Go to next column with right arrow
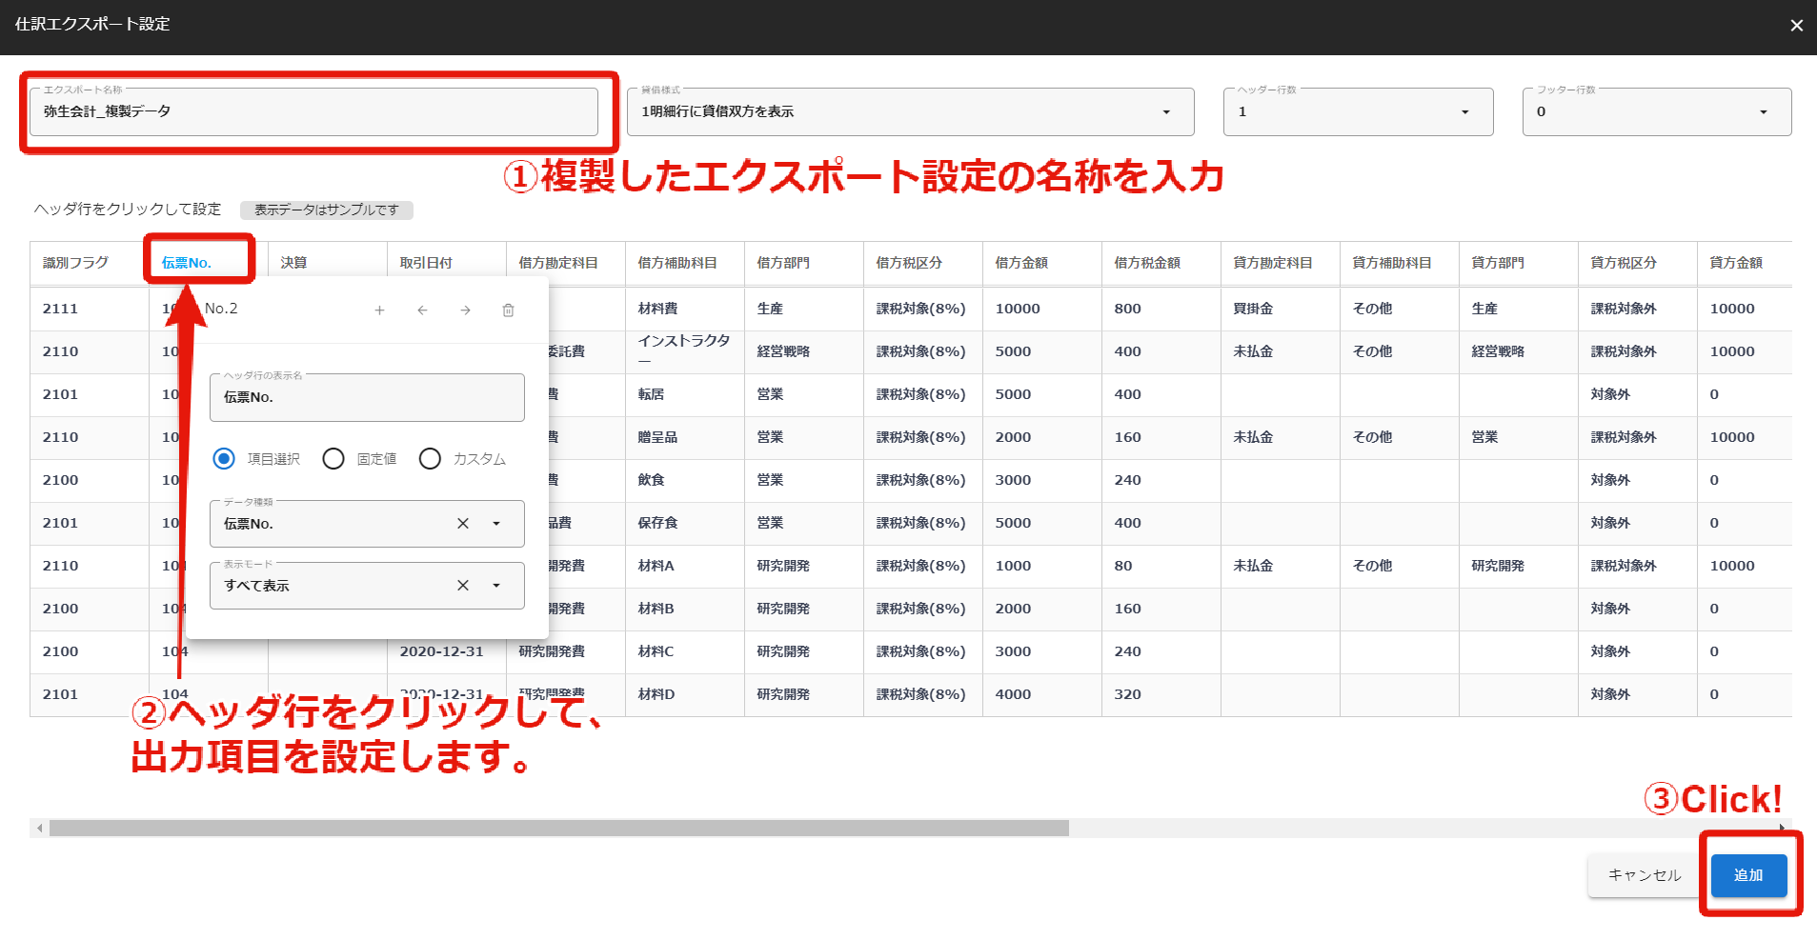 465,310
